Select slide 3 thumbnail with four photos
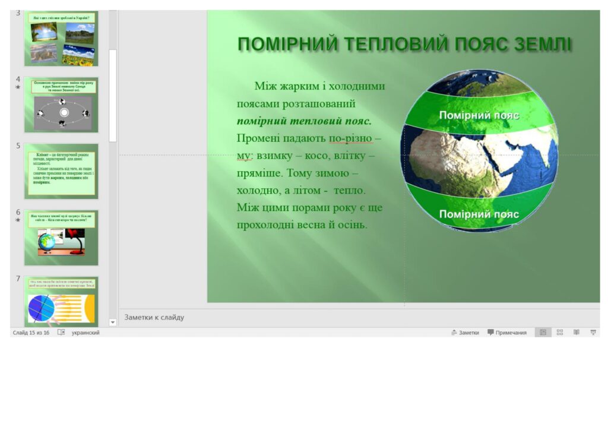 pos(61,38)
